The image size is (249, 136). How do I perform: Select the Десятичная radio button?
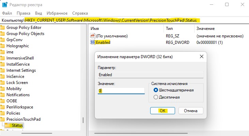[x=156, y=97]
